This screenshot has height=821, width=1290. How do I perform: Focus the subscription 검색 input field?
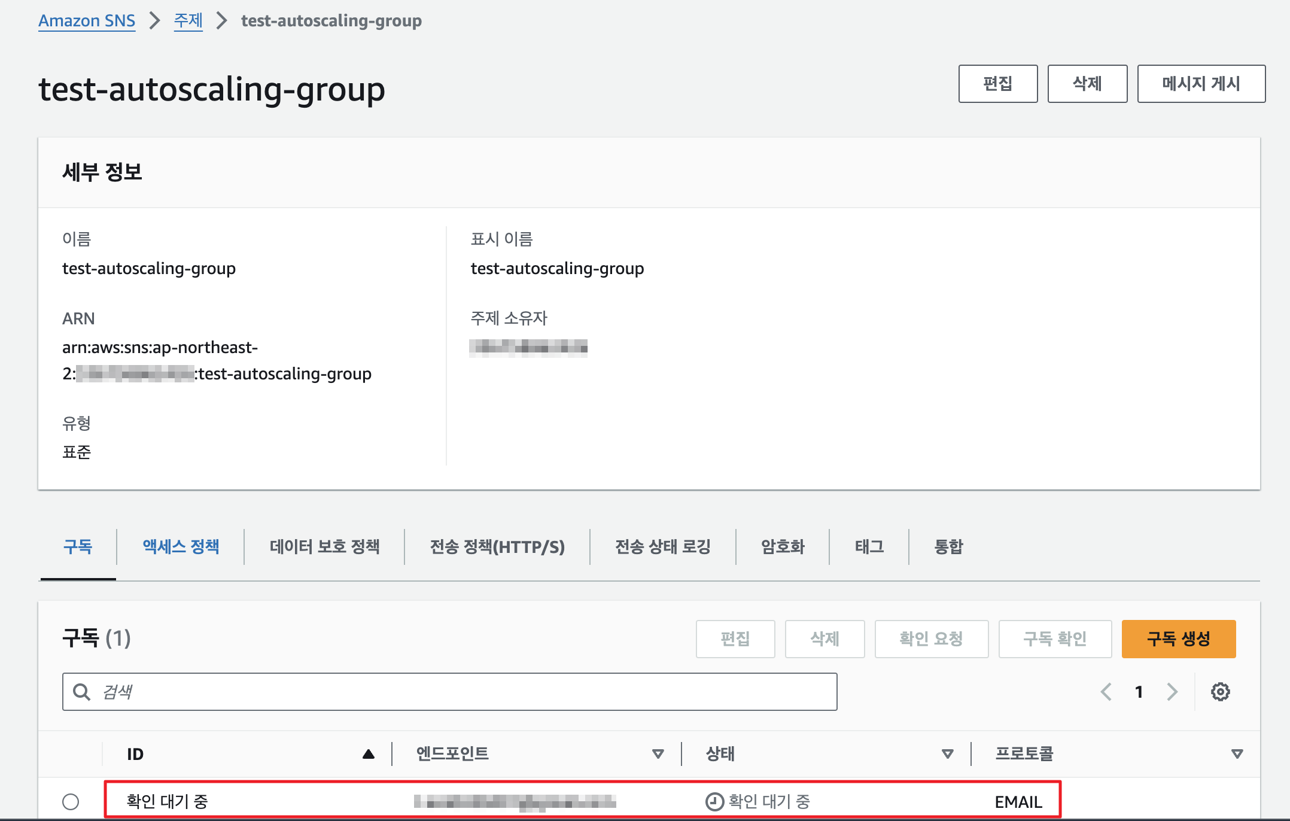point(467,692)
